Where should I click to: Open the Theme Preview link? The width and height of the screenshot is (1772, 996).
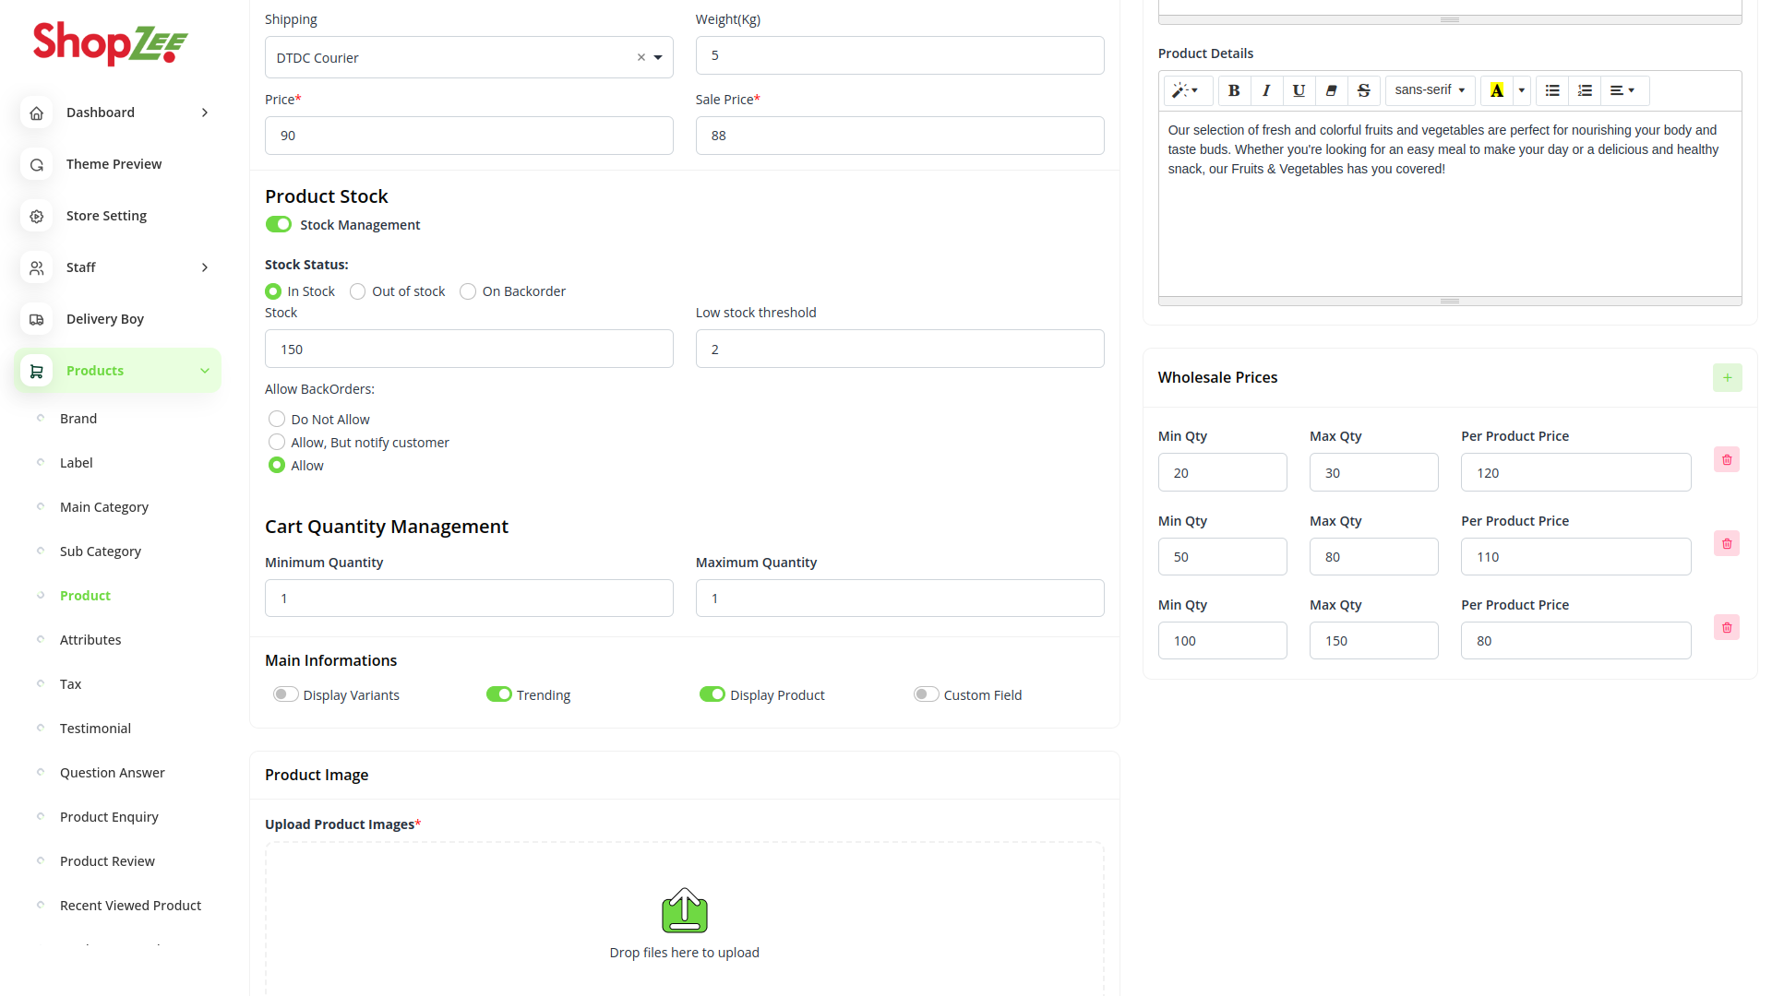coord(114,164)
